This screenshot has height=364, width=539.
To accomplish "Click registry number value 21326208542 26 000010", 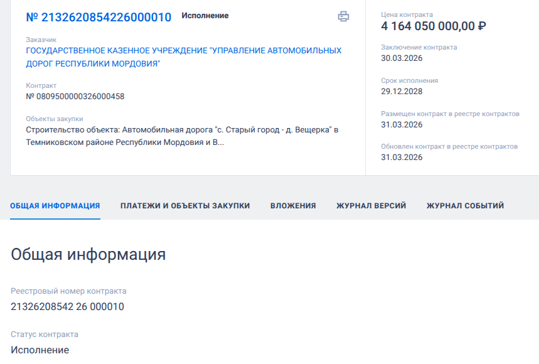I will click(x=67, y=307).
